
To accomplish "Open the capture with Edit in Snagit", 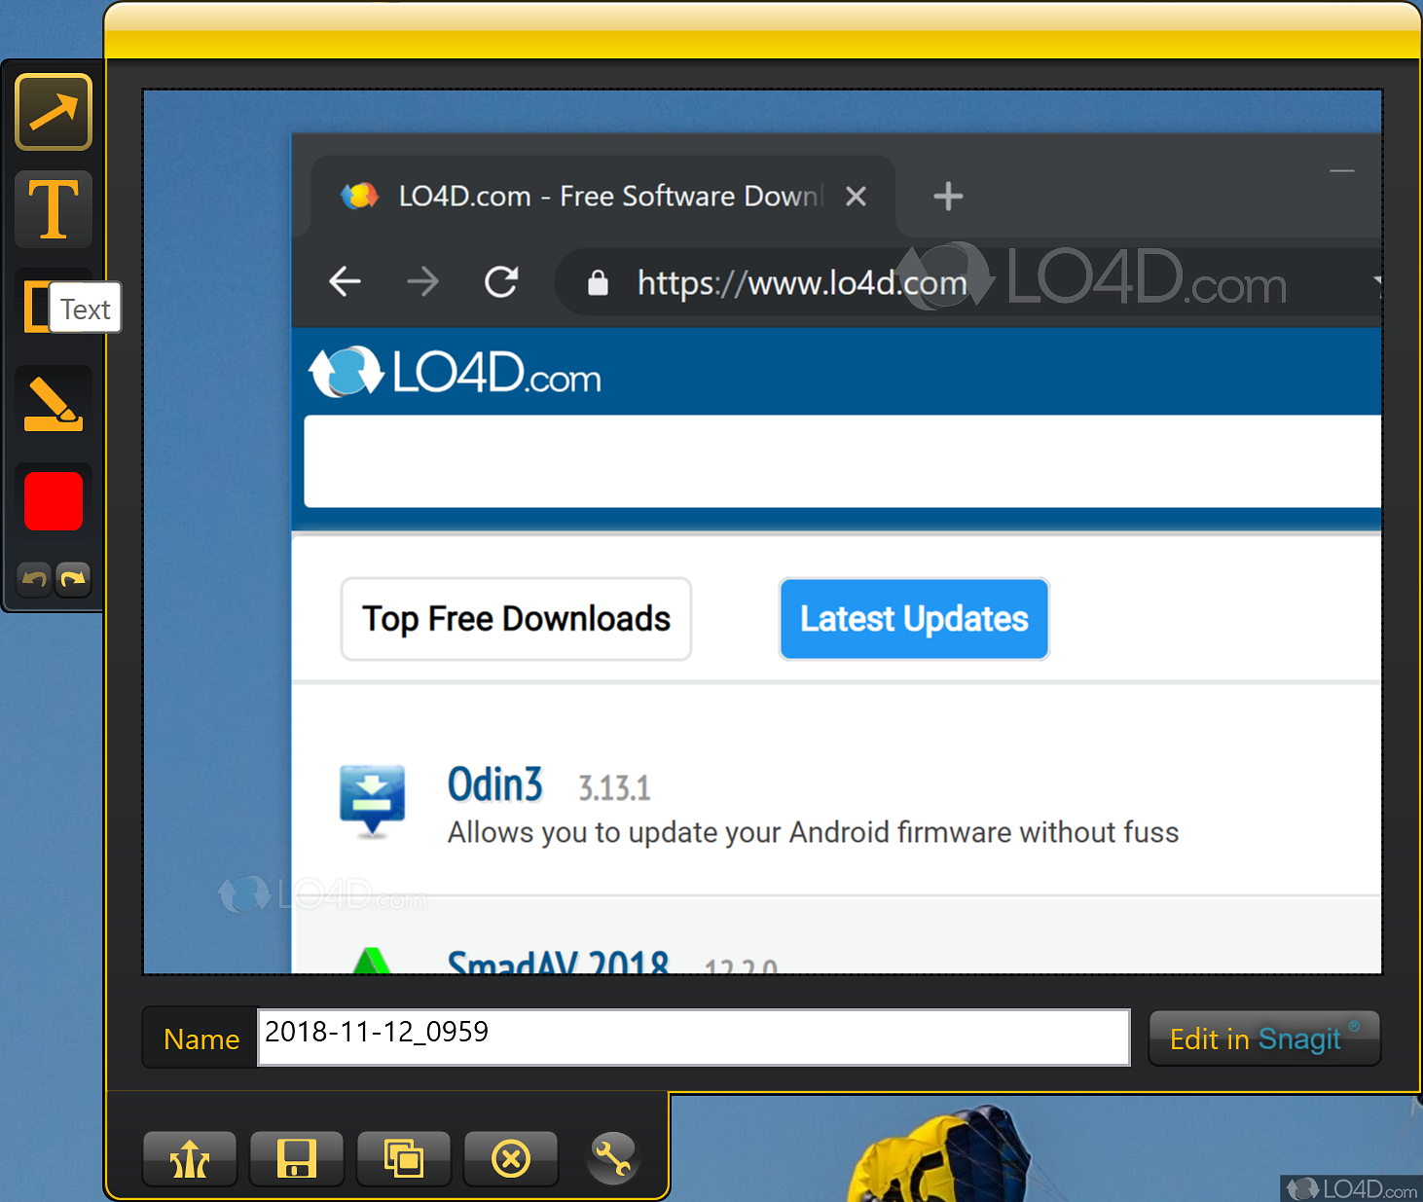I will (1264, 1038).
